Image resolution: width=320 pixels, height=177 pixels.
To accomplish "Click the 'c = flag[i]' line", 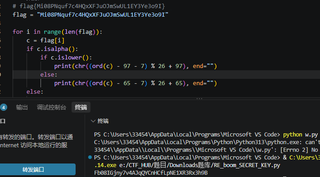I will click(45, 41).
